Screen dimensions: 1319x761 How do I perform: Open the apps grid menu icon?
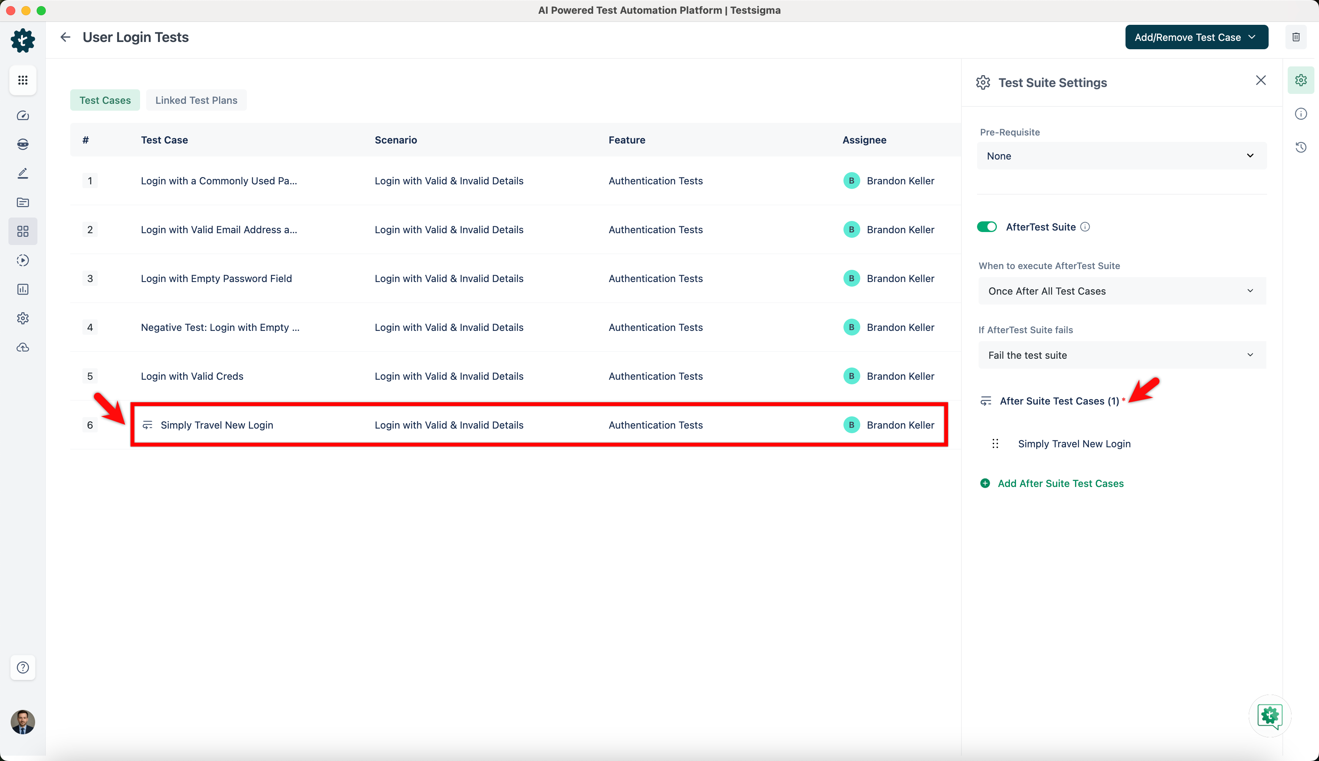23,80
